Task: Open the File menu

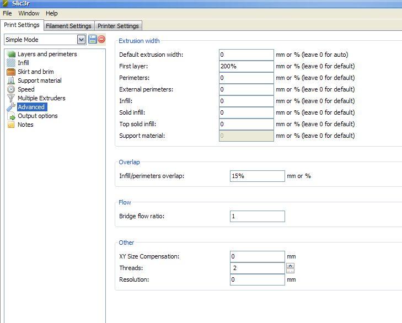Action: click(x=7, y=13)
